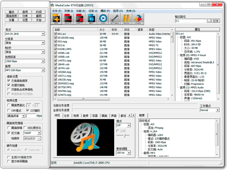Screen dimensions: 227x170
Task: Switch to the 任务 tab
Action: [66, 116]
